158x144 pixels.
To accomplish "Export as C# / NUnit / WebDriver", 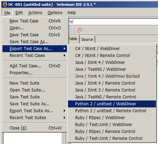I will [x=112, y=49].
